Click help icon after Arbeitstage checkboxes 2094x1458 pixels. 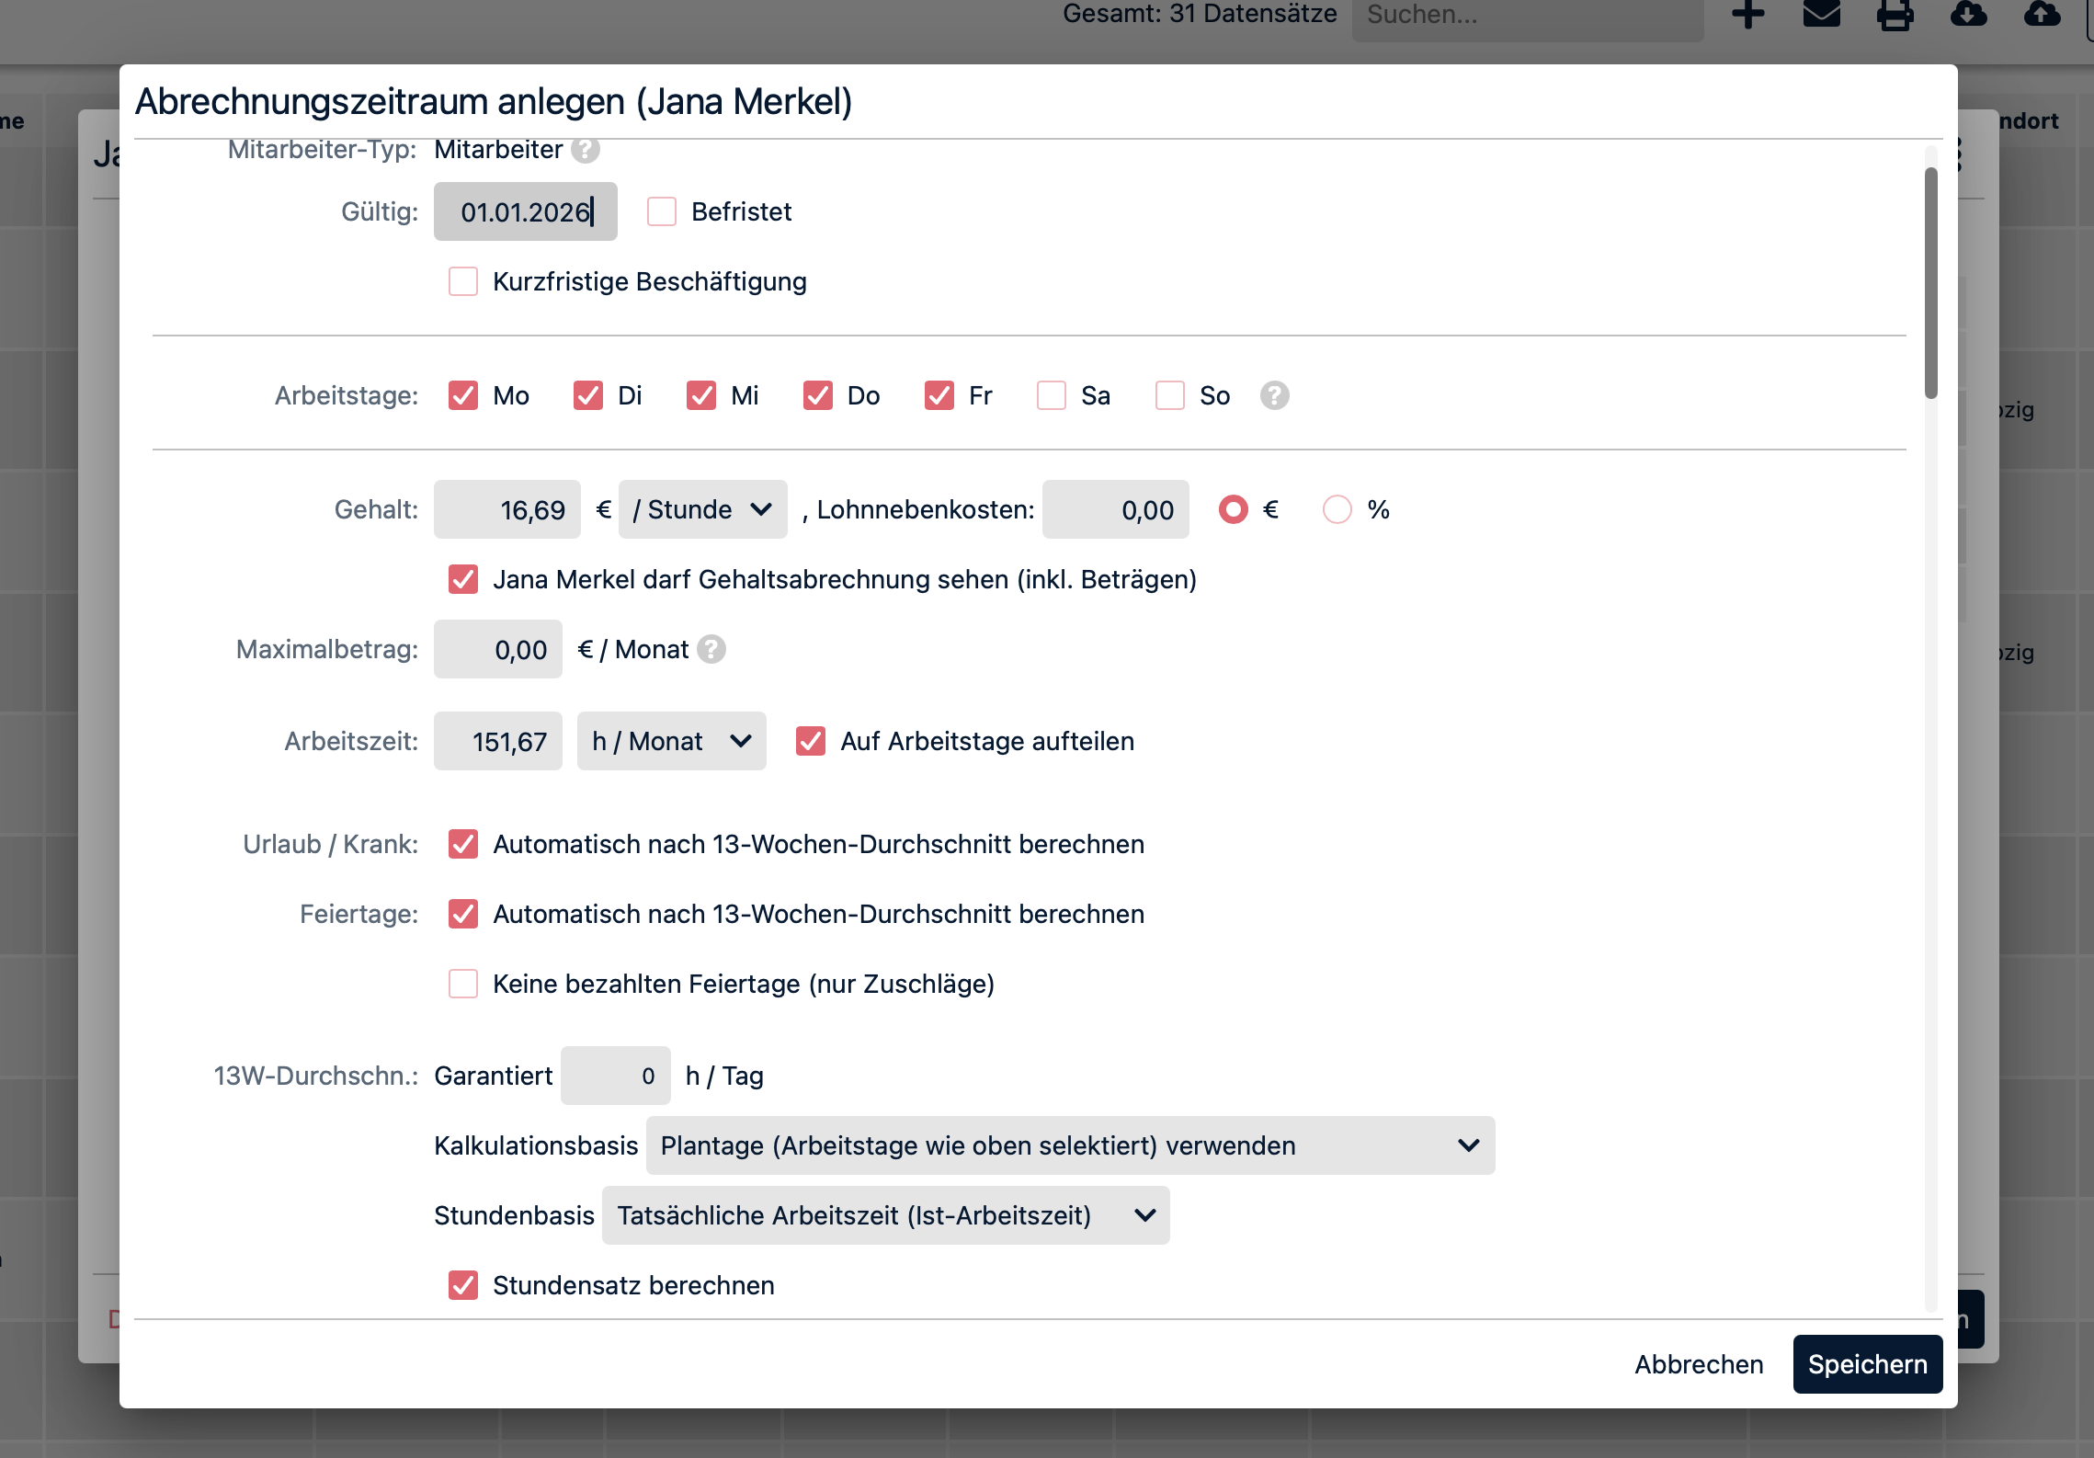tap(1274, 395)
